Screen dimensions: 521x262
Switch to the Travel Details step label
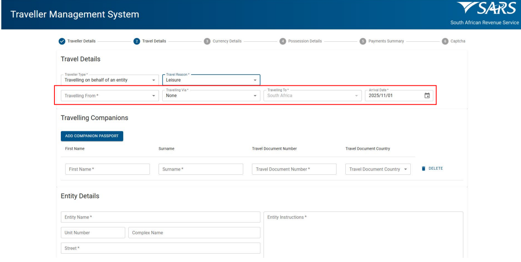click(x=153, y=41)
